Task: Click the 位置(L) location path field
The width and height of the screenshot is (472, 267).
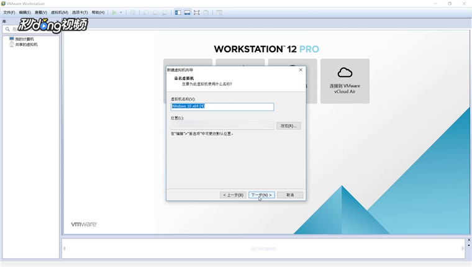Action: 222,125
